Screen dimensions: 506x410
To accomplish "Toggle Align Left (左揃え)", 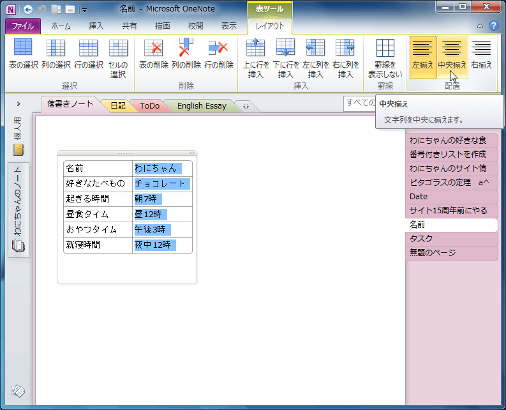I will click(x=423, y=57).
